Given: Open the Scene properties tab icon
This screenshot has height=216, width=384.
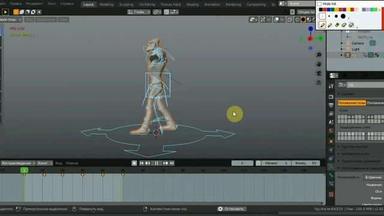Looking at the screenshot, I should (x=331, y=122).
